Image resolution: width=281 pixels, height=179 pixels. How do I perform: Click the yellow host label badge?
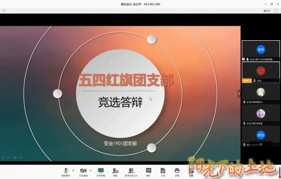pos(247,81)
